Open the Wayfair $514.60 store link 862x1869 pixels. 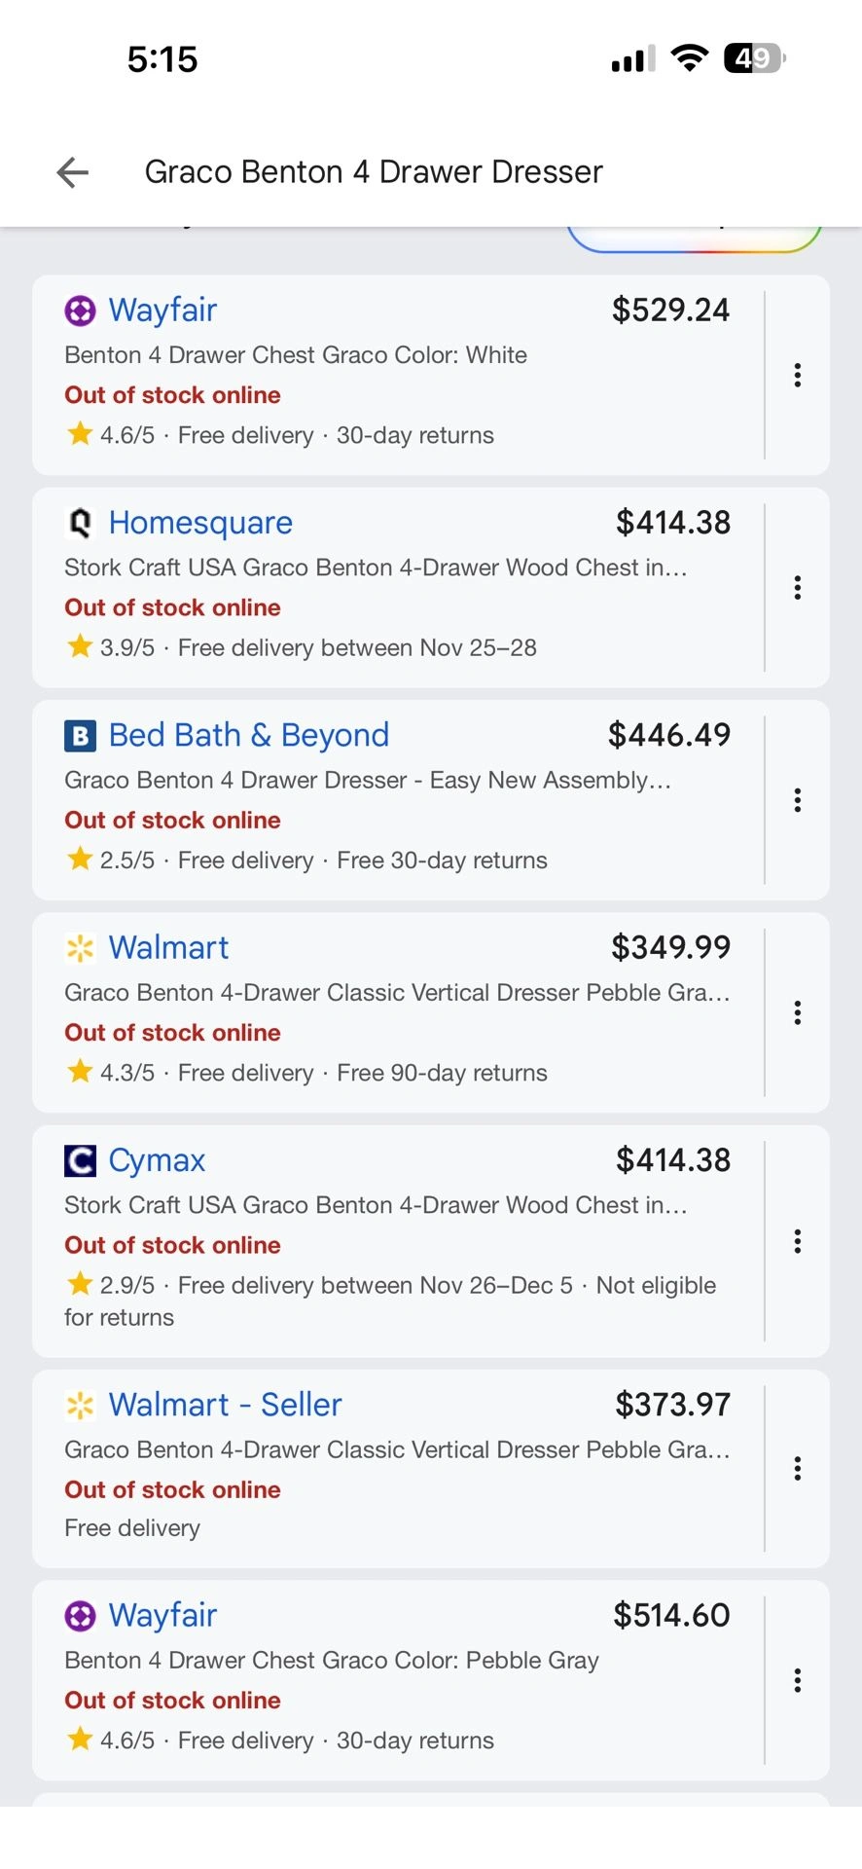[162, 1615]
